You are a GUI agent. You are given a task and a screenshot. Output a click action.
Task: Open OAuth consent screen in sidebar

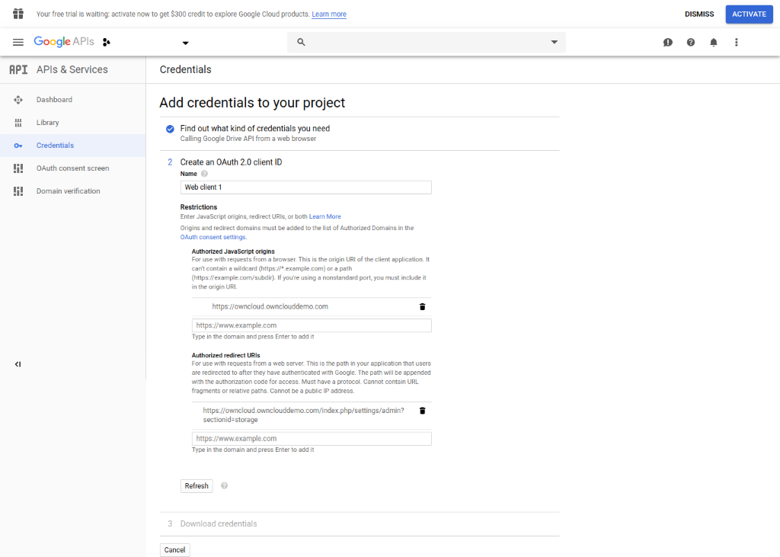tap(72, 168)
